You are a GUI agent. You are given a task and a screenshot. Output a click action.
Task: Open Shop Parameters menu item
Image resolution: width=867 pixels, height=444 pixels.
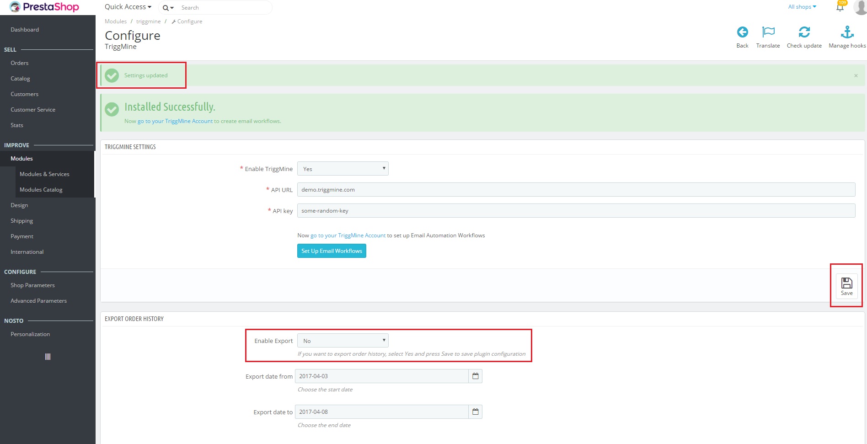tap(32, 285)
